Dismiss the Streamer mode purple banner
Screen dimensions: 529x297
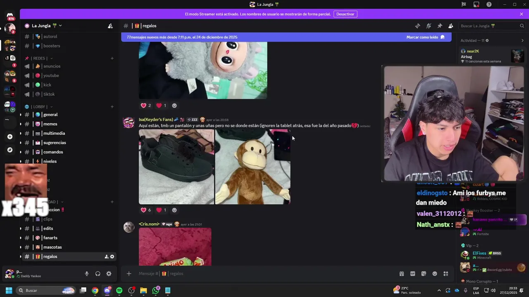coord(522,14)
